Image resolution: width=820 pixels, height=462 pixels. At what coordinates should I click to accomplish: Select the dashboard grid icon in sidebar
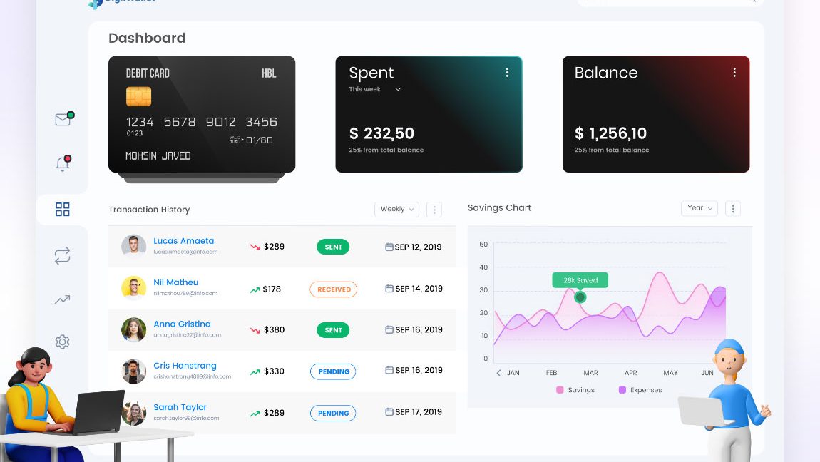point(62,210)
